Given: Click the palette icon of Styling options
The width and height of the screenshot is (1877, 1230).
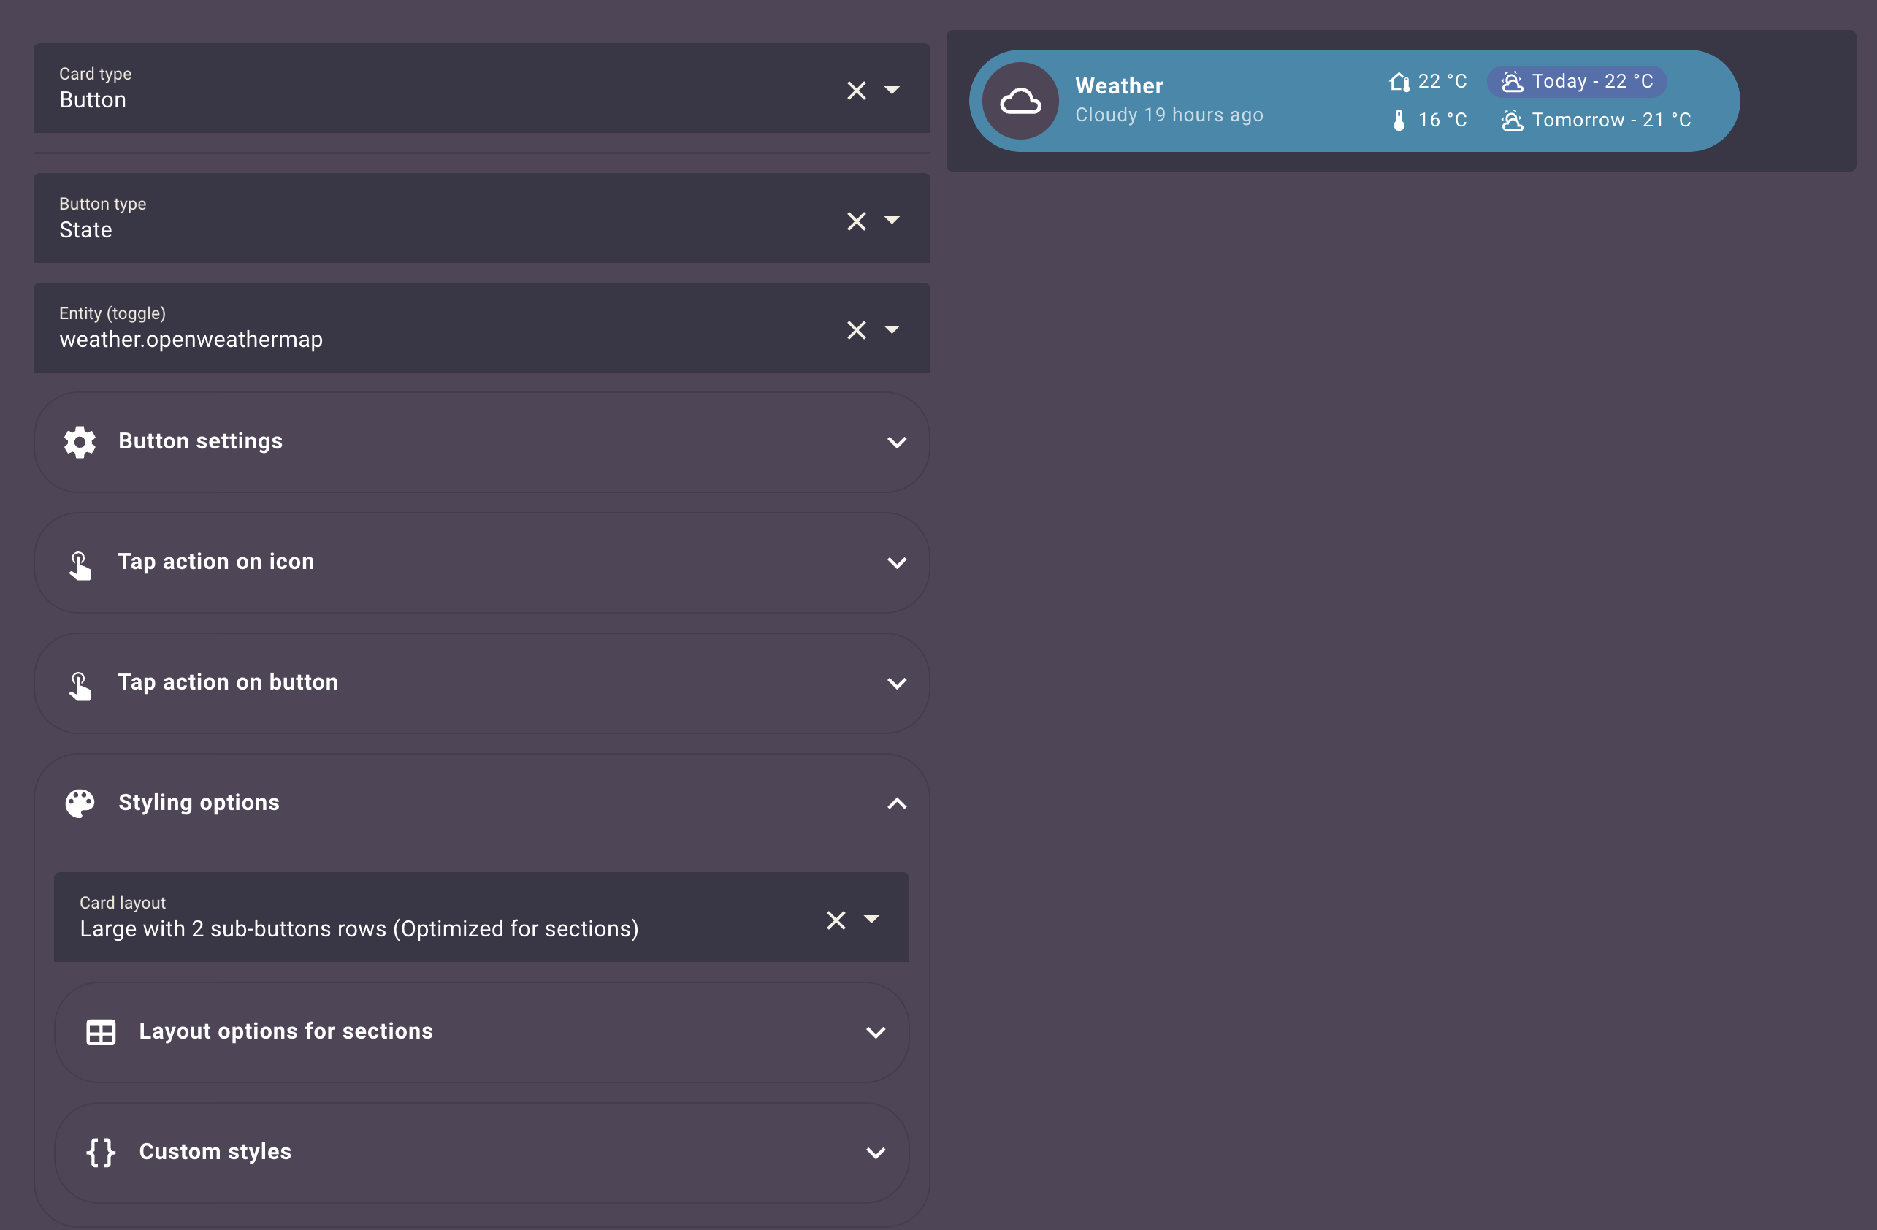Looking at the screenshot, I should click(x=80, y=803).
